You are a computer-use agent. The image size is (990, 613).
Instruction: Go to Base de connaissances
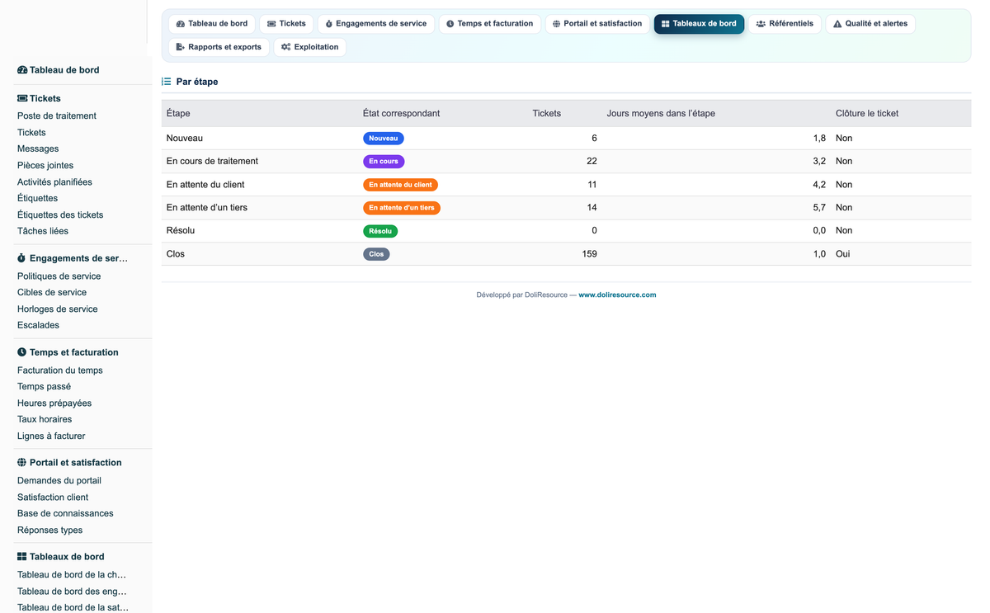pos(65,514)
